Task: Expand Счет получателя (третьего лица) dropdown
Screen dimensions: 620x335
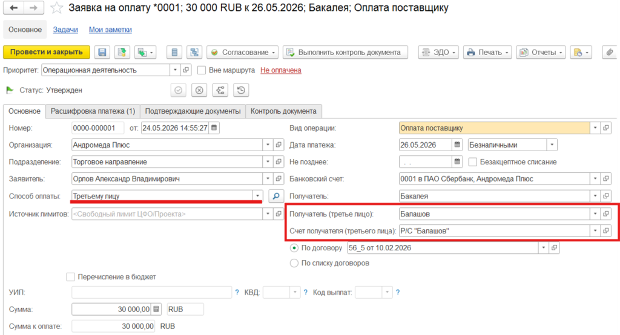Action: click(x=595, y=231)
